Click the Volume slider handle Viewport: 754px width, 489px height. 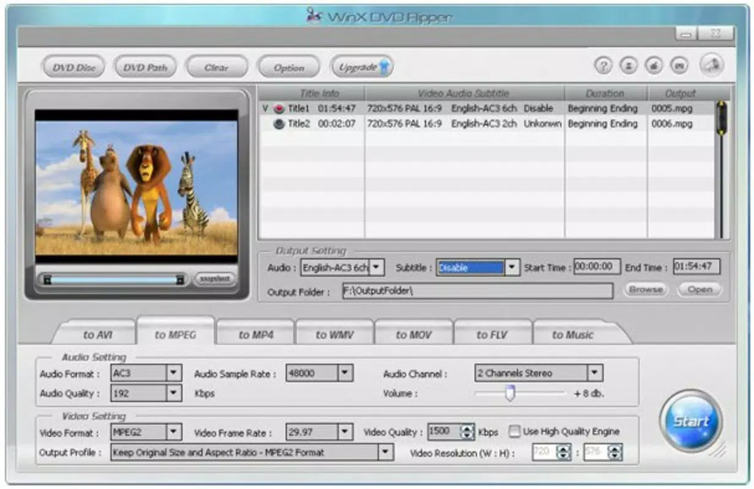510,394
